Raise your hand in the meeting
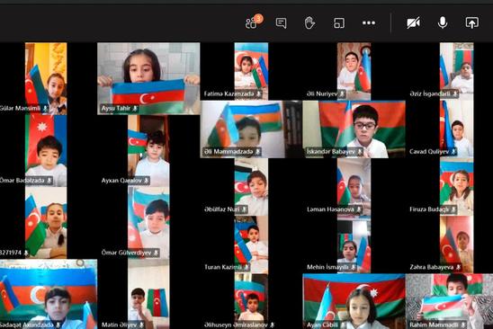The height and width of the screenshot is (329, 493). 309,23
